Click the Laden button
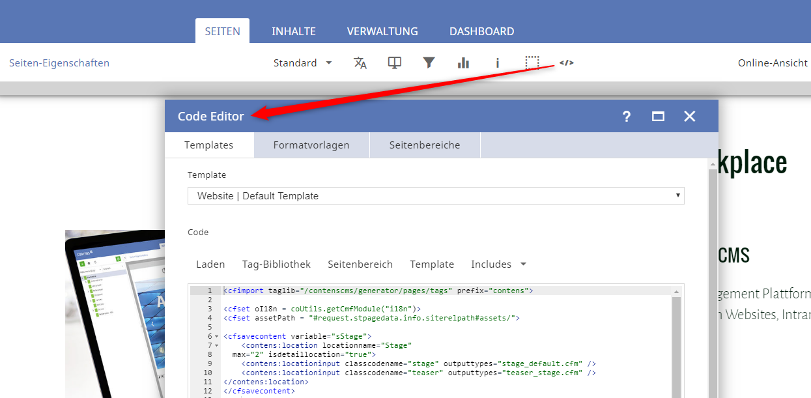The image size is (811, 398). coord(210,264)
